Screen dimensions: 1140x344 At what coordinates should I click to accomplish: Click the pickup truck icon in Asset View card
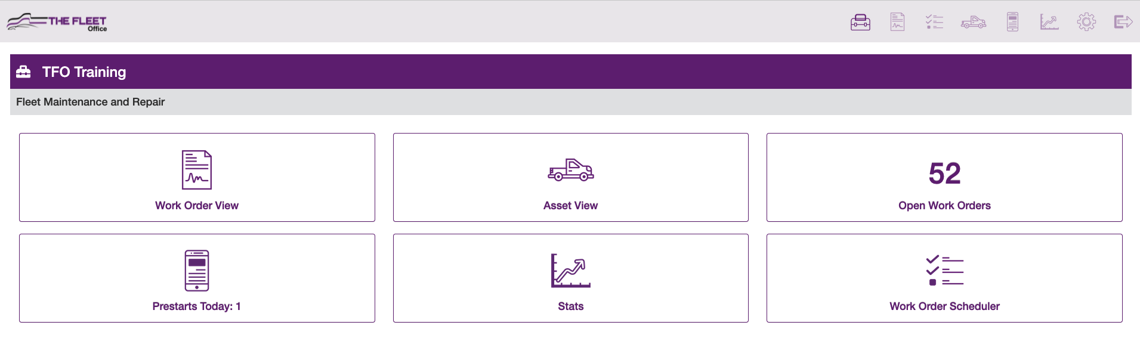tap(571, 170)
